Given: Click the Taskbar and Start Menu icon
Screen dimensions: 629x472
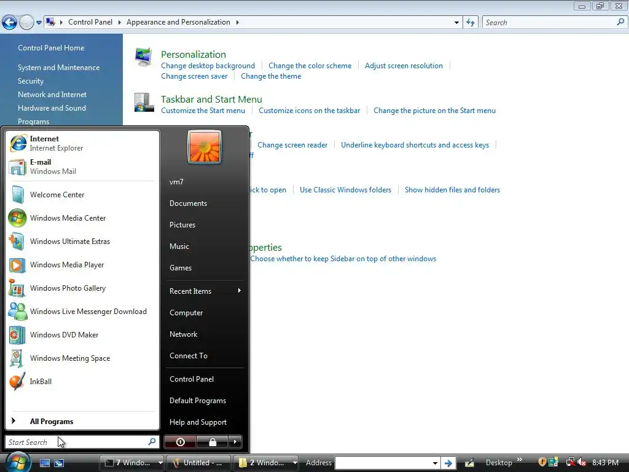Looking at the screenshot, I should coord(144,103).
